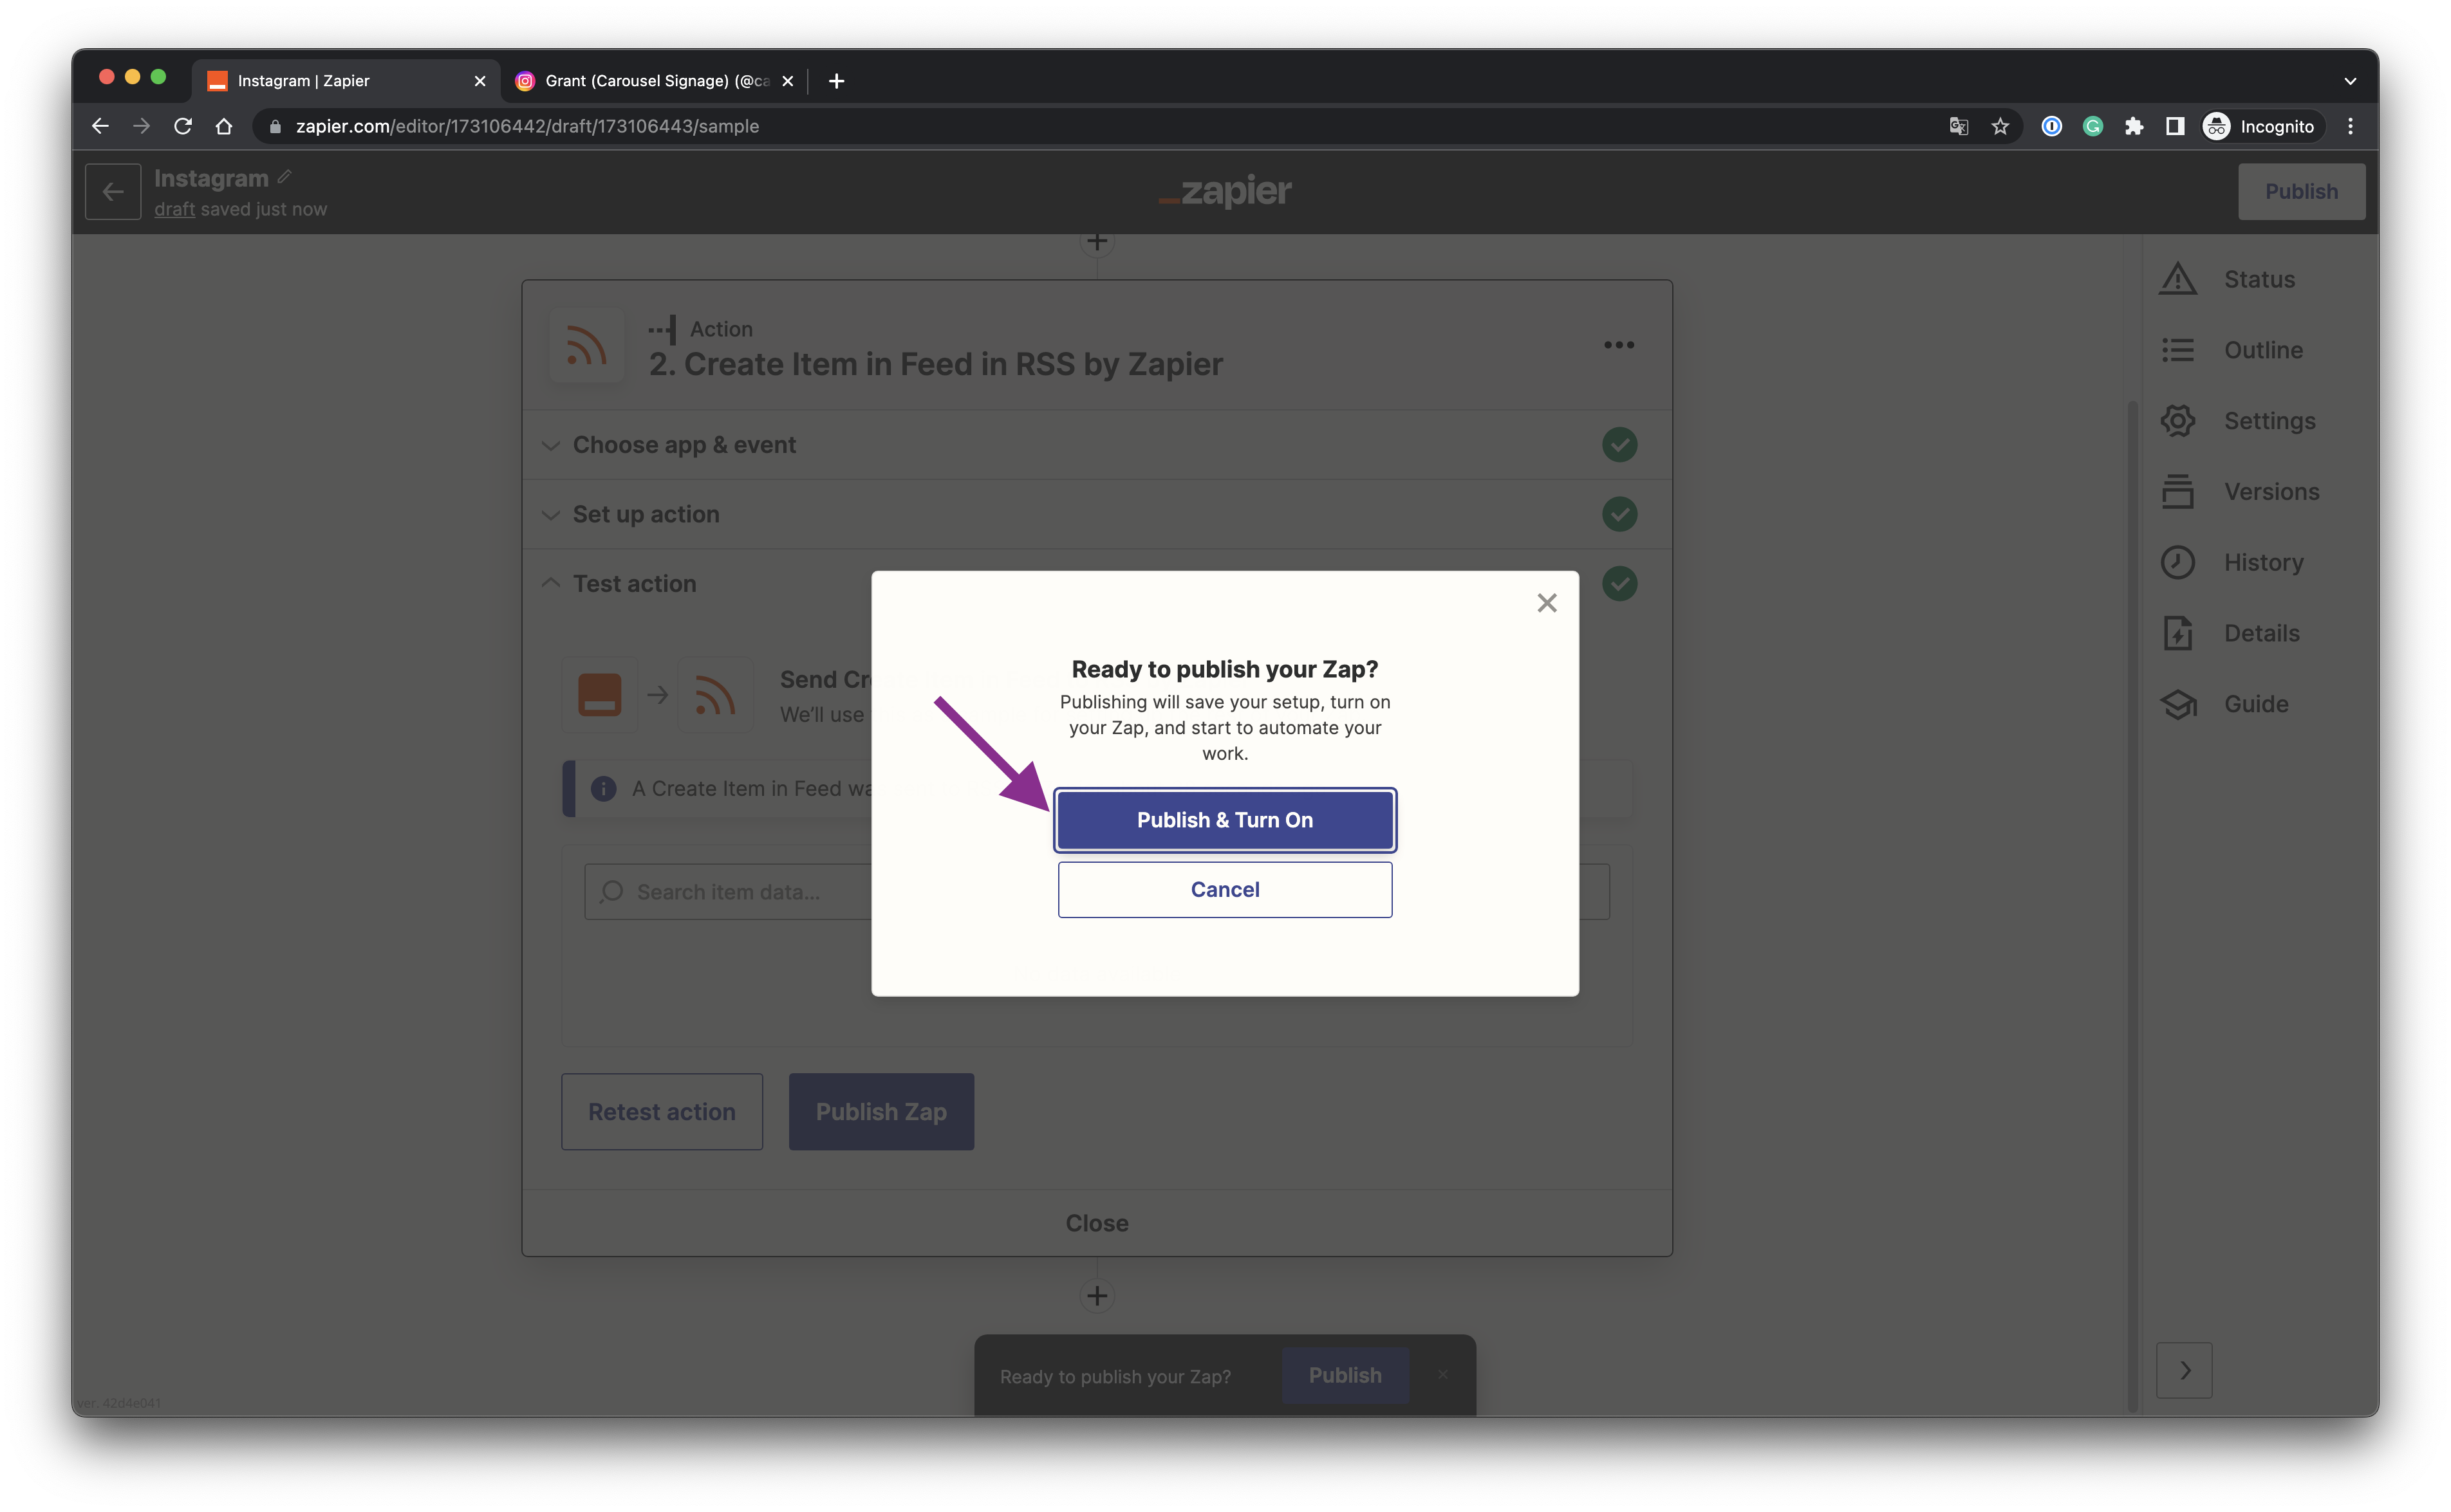Screen dimensions: 2451x1512
Task: Cancel the publish dialog
Action: pyautogui.click(x=1224, y=889)
